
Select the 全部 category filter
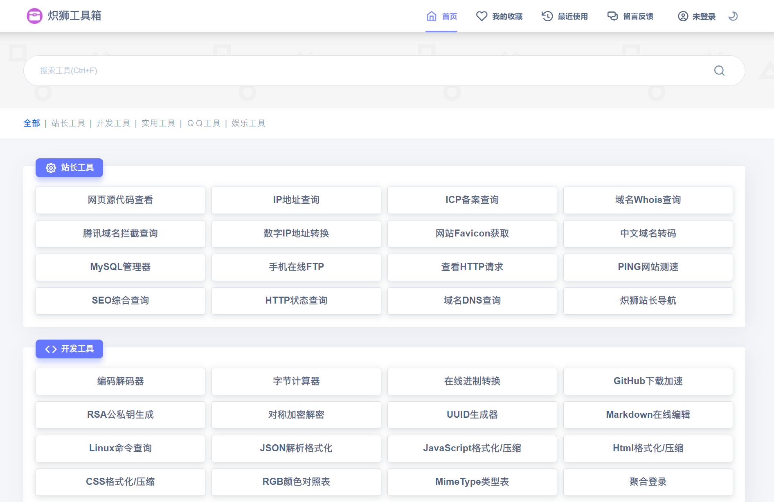click(x=32, y=123)
